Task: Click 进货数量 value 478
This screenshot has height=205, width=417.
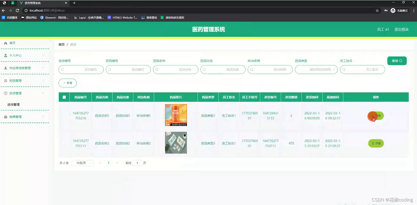Action: click(x=291, y=143)
